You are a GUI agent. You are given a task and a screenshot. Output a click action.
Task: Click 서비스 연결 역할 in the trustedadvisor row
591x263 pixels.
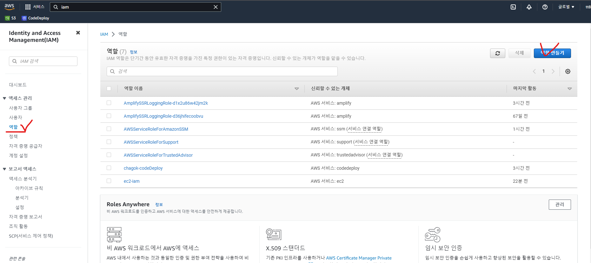[x=385, y=155]
